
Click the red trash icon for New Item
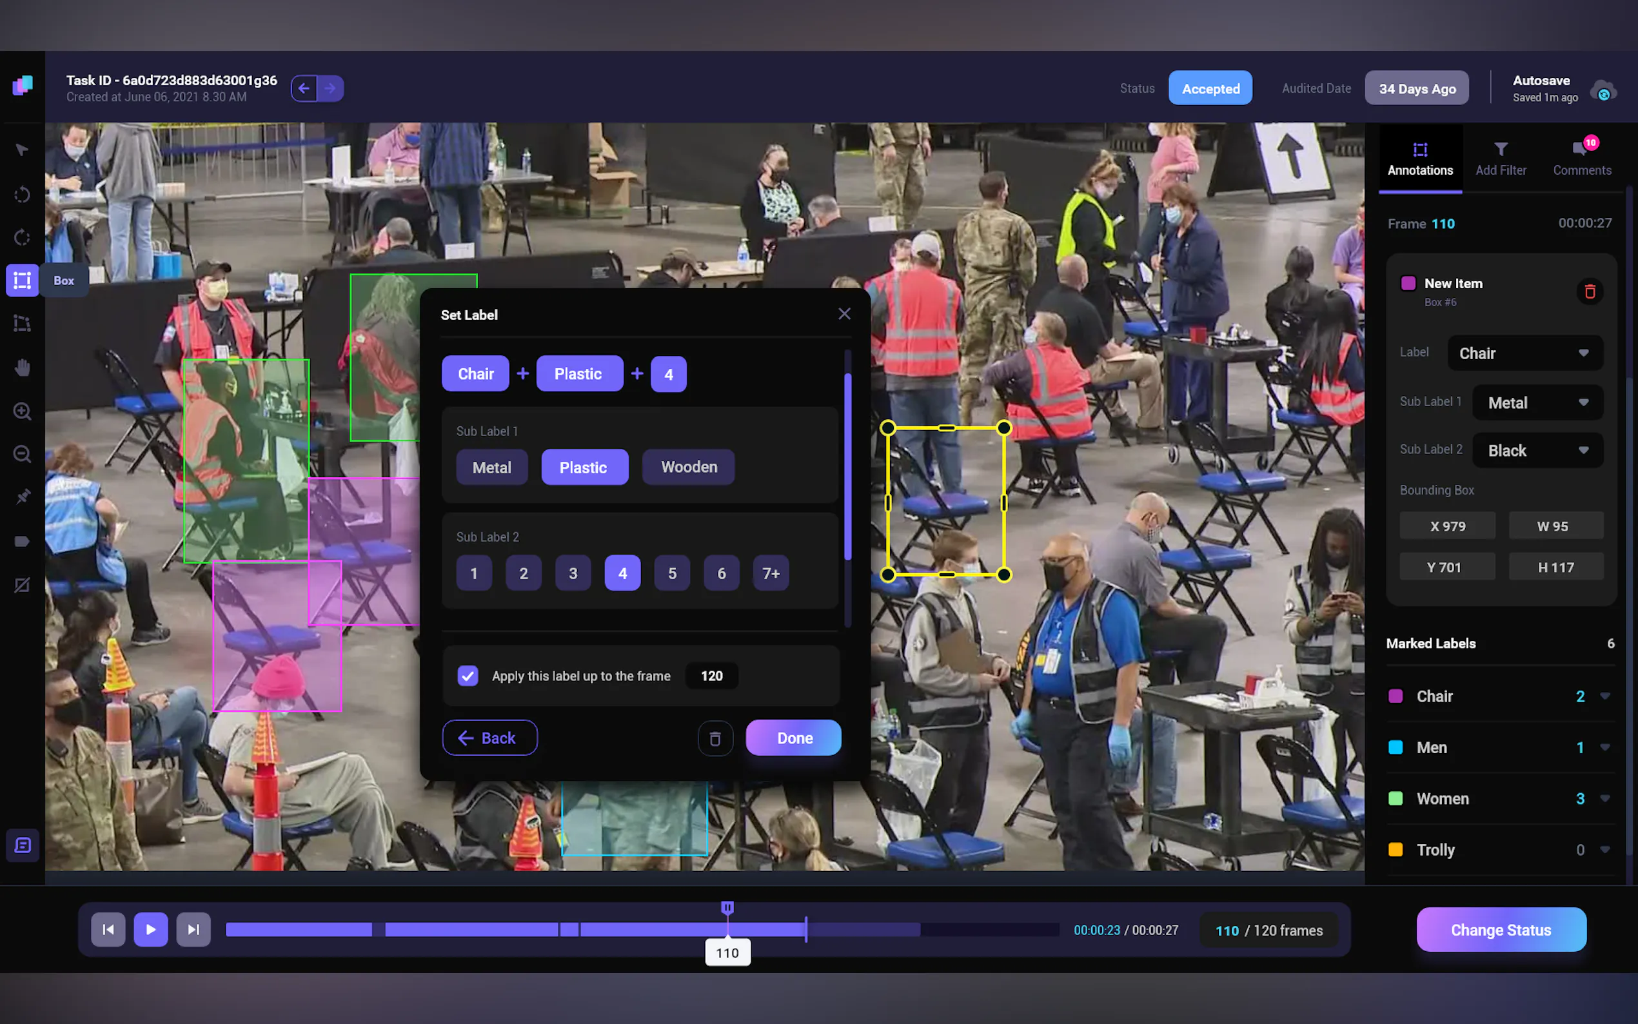pos(1589,292)
